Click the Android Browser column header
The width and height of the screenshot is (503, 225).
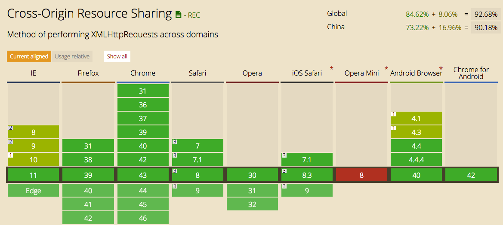click(417, 73)
